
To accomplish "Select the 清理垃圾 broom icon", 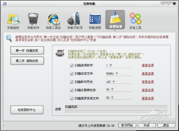I will 115,20.
